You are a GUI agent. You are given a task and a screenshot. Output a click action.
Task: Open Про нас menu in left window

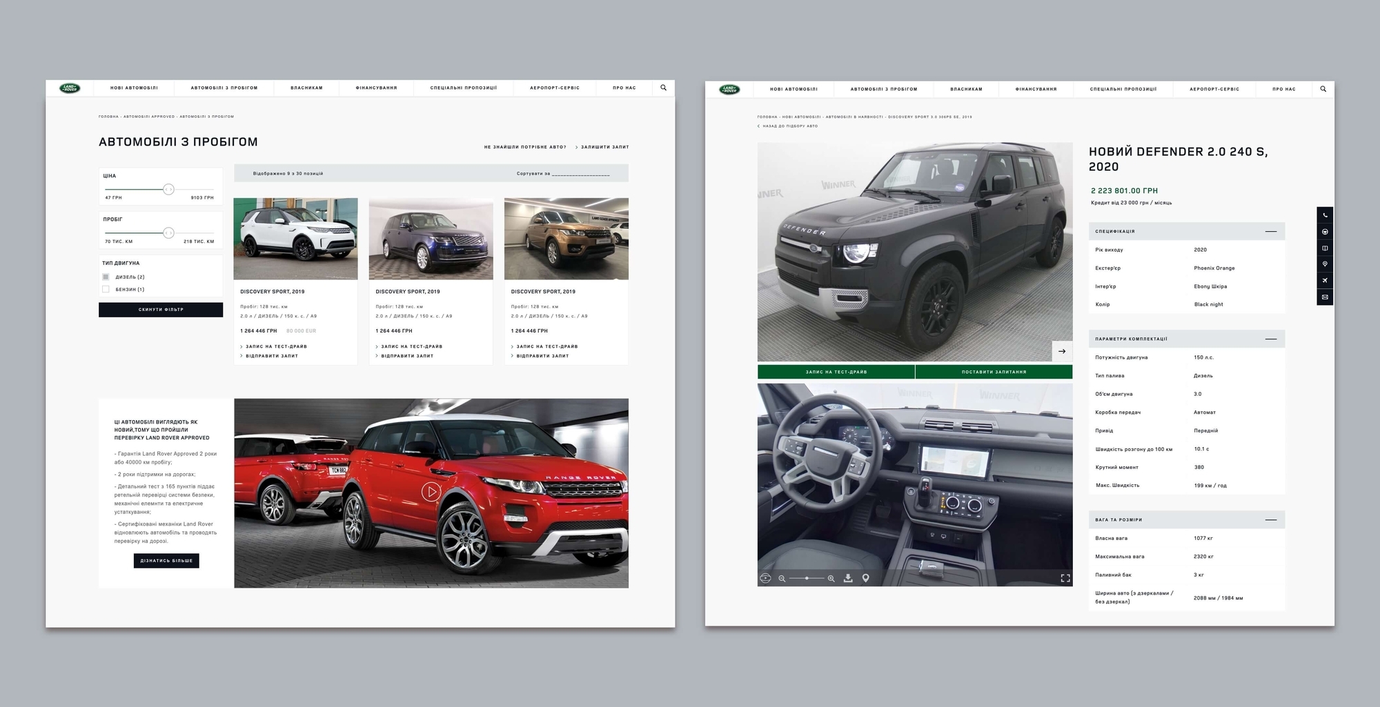624,88
